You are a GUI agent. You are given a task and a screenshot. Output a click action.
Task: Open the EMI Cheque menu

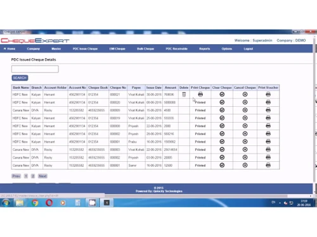(117, 49)
